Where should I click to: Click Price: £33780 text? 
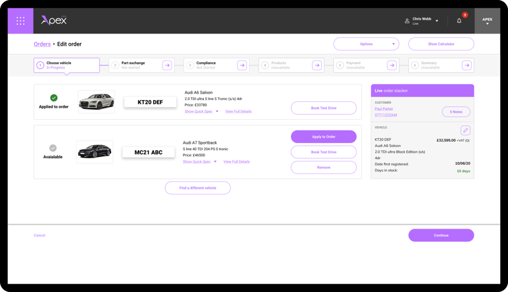pos(196,105)
